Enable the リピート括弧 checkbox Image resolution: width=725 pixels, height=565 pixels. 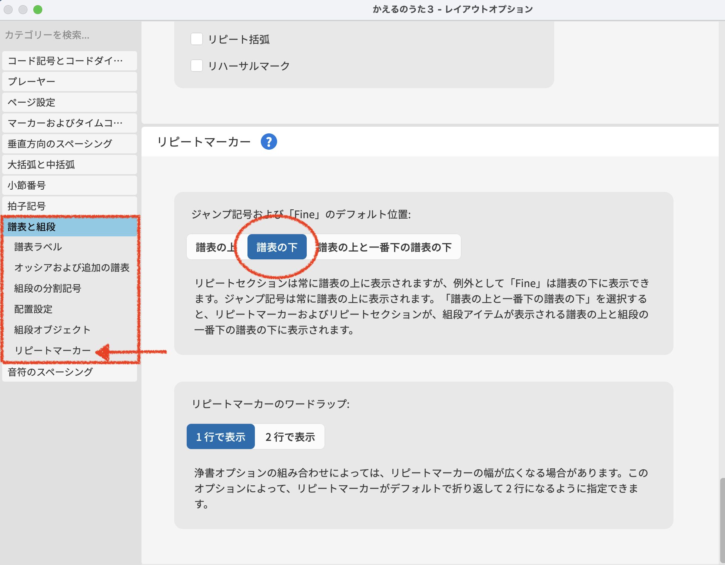coord(196,39)
